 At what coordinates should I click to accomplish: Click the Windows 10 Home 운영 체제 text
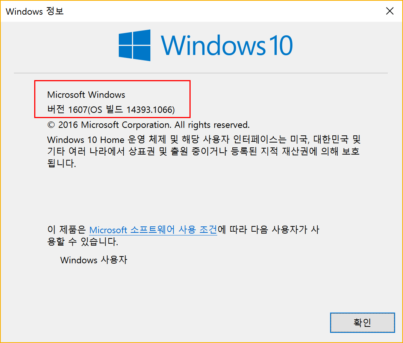click(107, 140)
